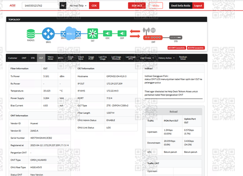Click the red bidirectional arrows icon
This screenshot has width=243, height=176.
[135, 34]
